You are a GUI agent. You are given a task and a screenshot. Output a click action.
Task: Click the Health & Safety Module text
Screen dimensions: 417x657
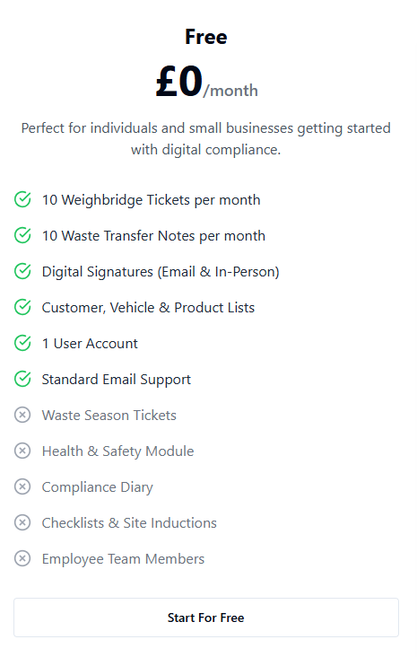pos(118,451)
